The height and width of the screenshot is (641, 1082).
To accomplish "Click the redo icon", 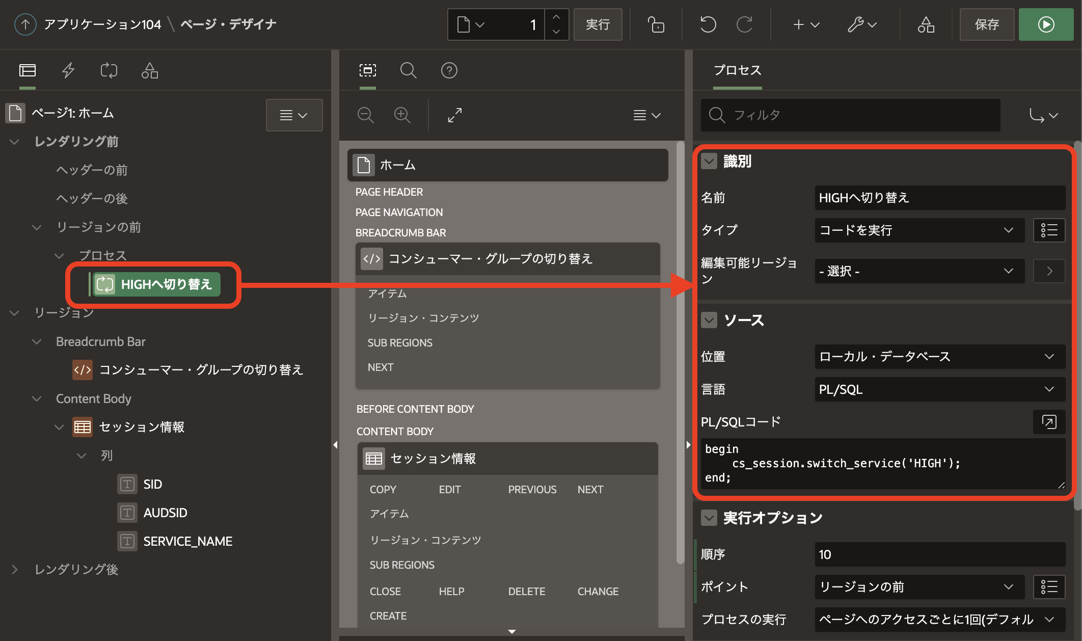I will pos(744,24).
